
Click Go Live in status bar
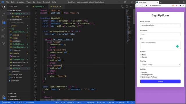pos(101,103)
